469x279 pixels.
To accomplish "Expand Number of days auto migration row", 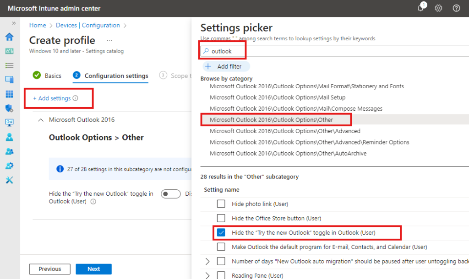I will (207, 261).
